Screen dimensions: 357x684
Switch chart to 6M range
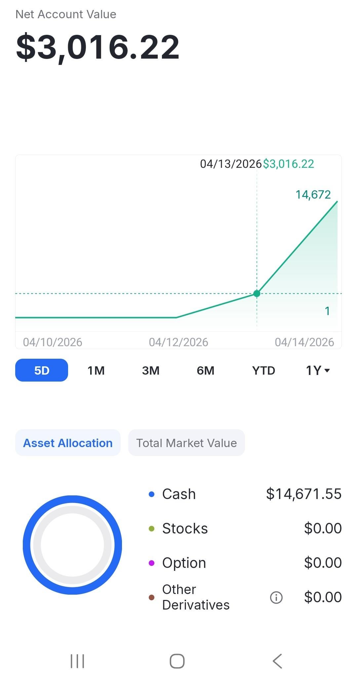[x=205, y=370]
